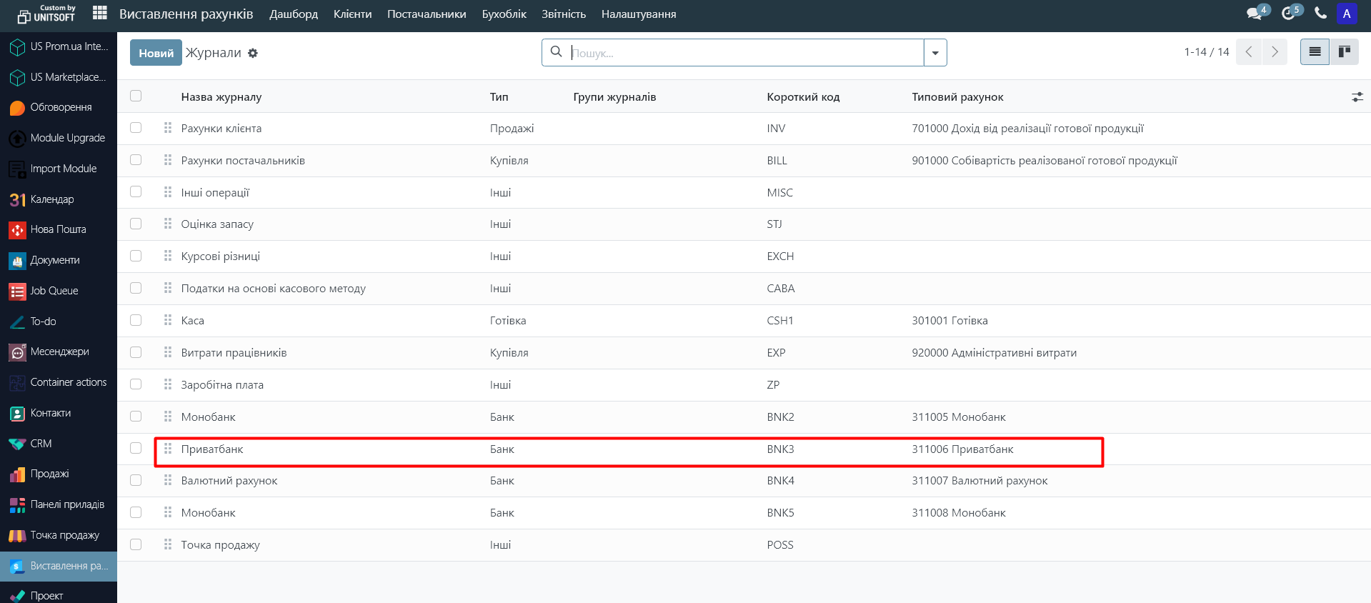
Task: Expand the Бухоблік menu
Action: point(504,14)
